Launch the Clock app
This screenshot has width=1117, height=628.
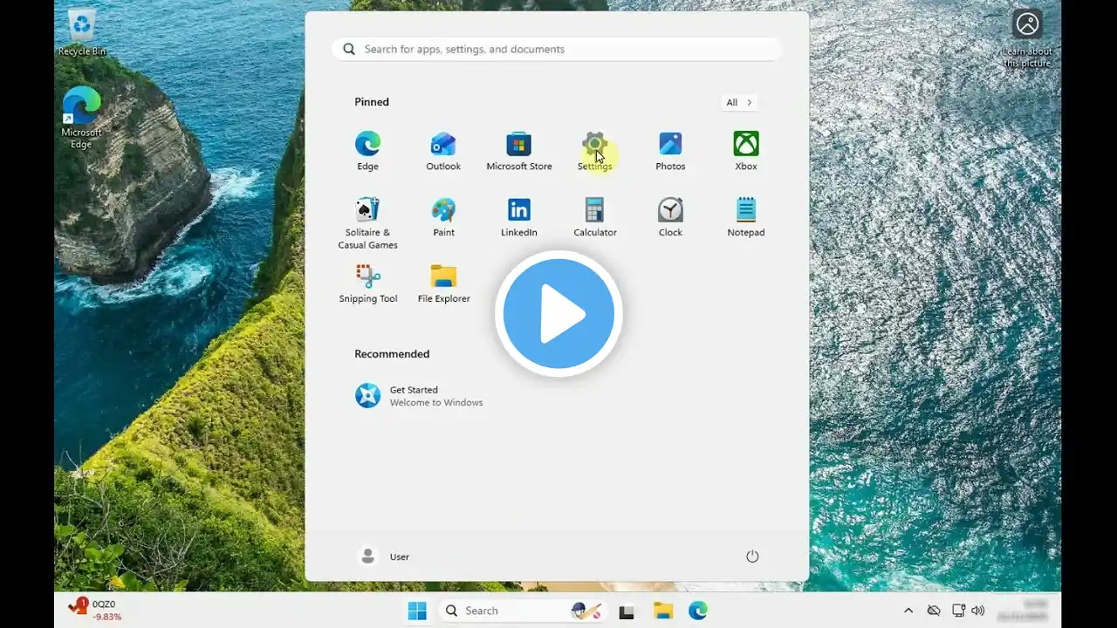(x=670, y=217)
